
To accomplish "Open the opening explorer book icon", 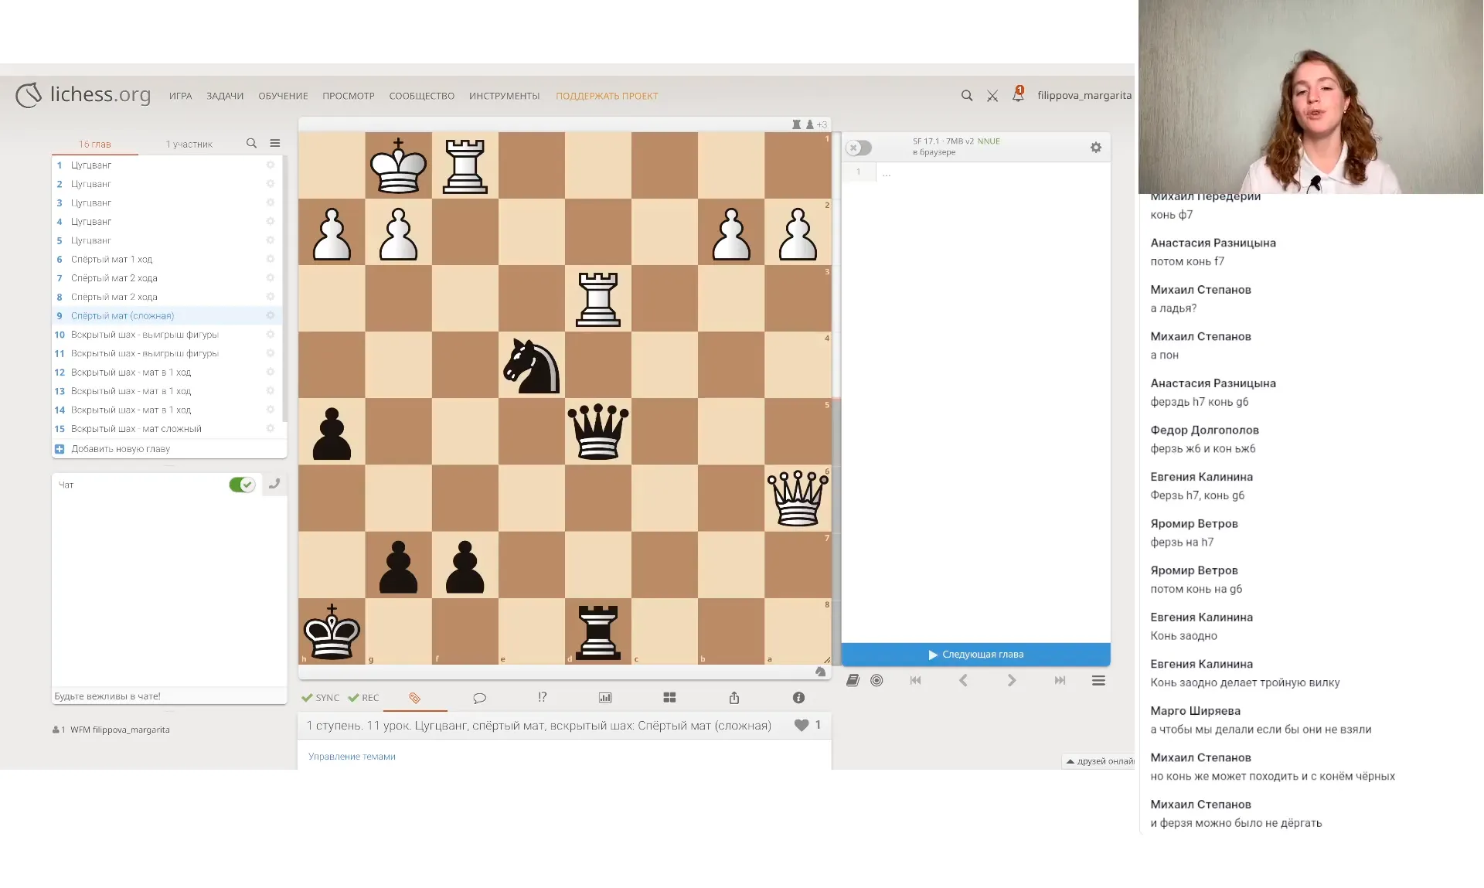I will [x=853, y=681].
